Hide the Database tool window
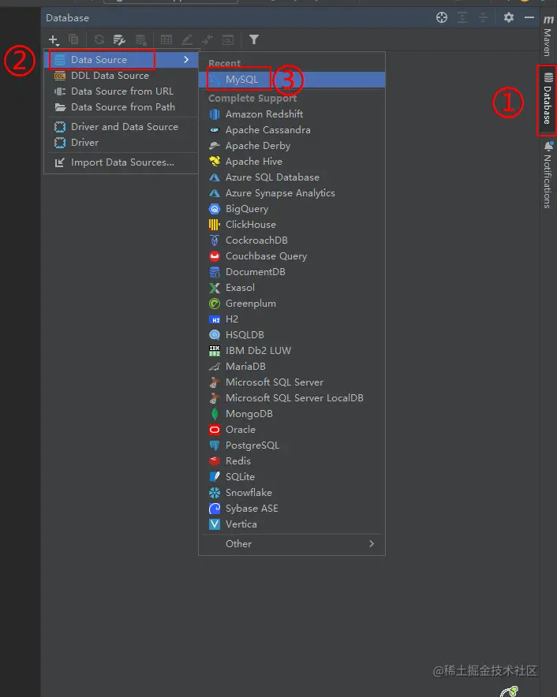Image resolution: width=557 pixels, height=697 pixels. click(529, 17)
